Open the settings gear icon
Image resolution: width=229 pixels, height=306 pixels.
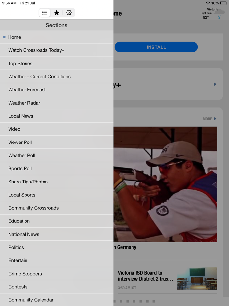69,13
